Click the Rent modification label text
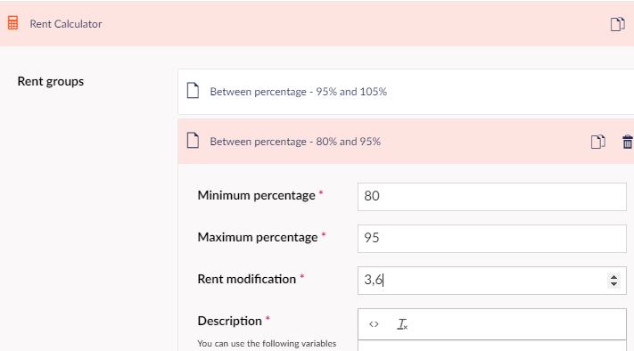634x351 pixels. pos(247,279)
